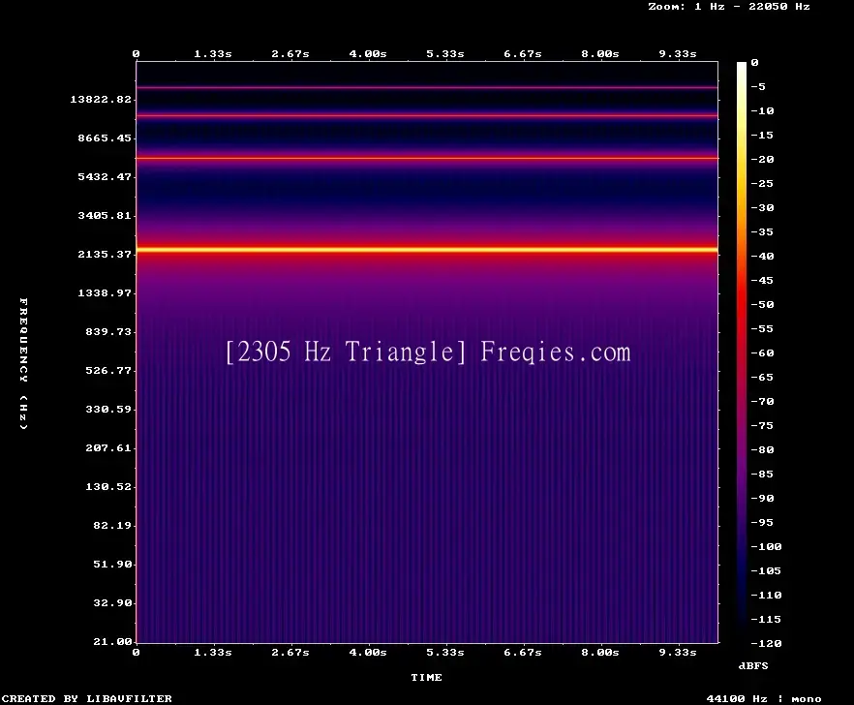
Task: Click the -5 dBFS scale label
Action: pyautogui.click(x=758, y=86)
